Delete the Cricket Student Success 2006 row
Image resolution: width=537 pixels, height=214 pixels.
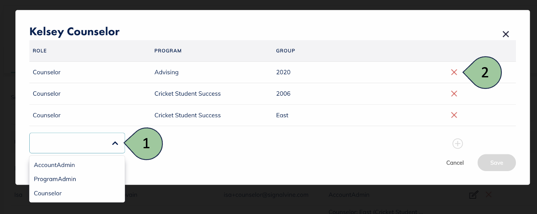click(x=454, y=94)
